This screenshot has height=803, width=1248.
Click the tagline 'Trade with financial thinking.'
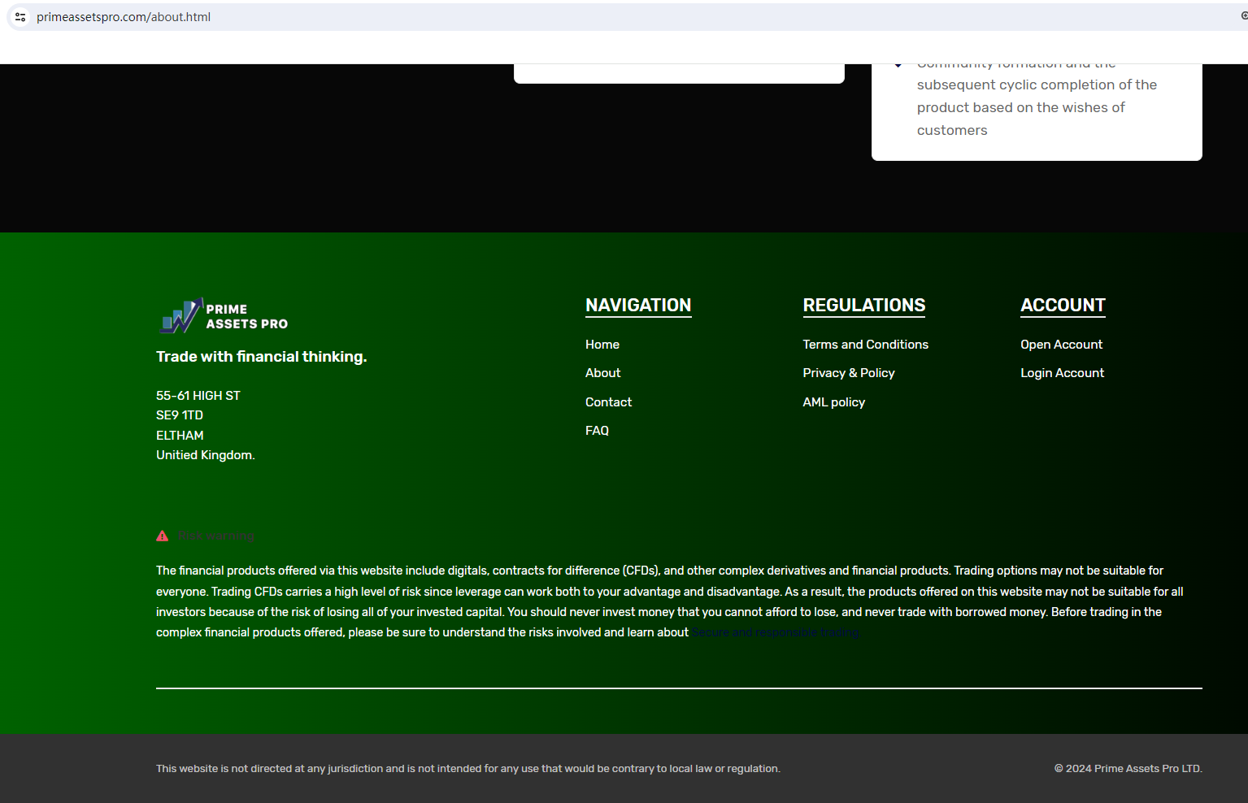point(261,357)
